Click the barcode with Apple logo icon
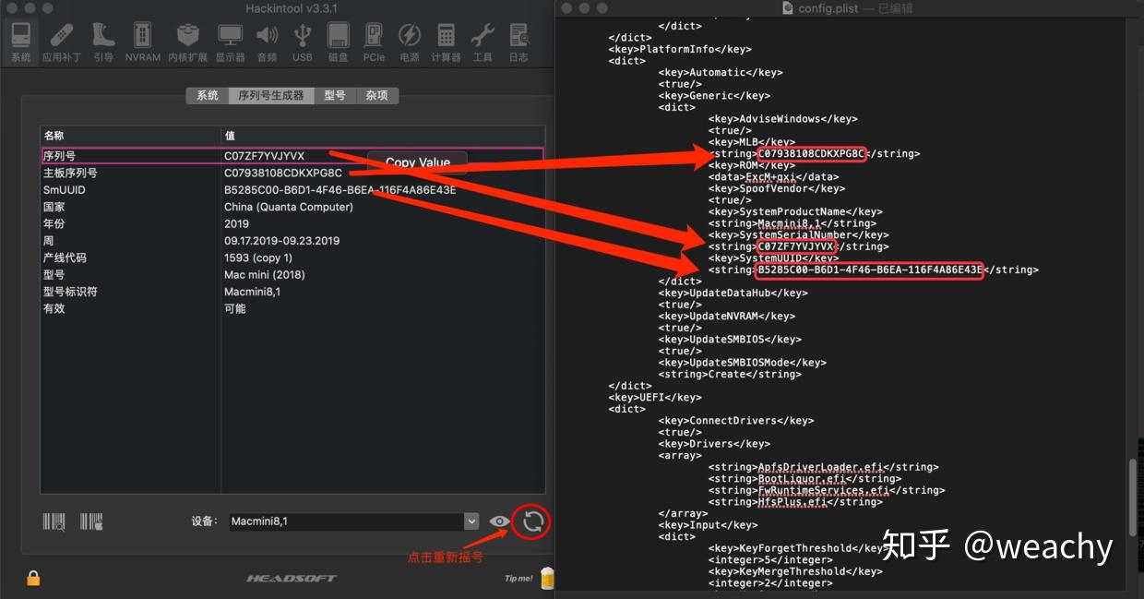 pos(91,521)
